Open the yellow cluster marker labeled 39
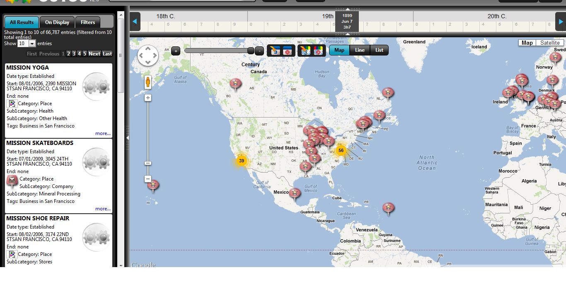Viewport: 566px width, 282px height. (242, 161)
